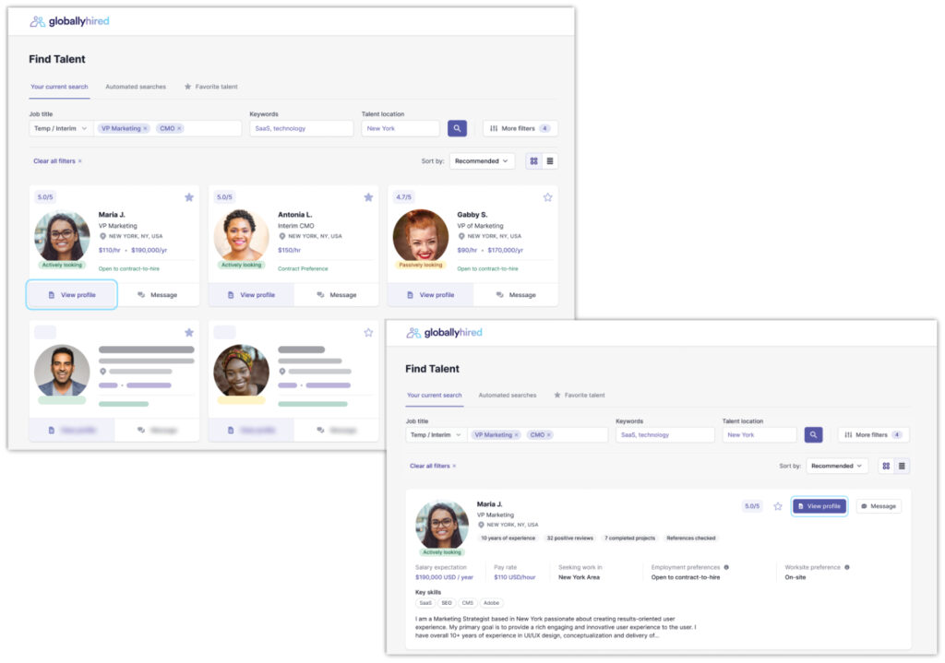The width and height of the screenshot is (945, 663).
Task: Switch to grid layout in the upper-left window
Action: [x=534, y=160]
